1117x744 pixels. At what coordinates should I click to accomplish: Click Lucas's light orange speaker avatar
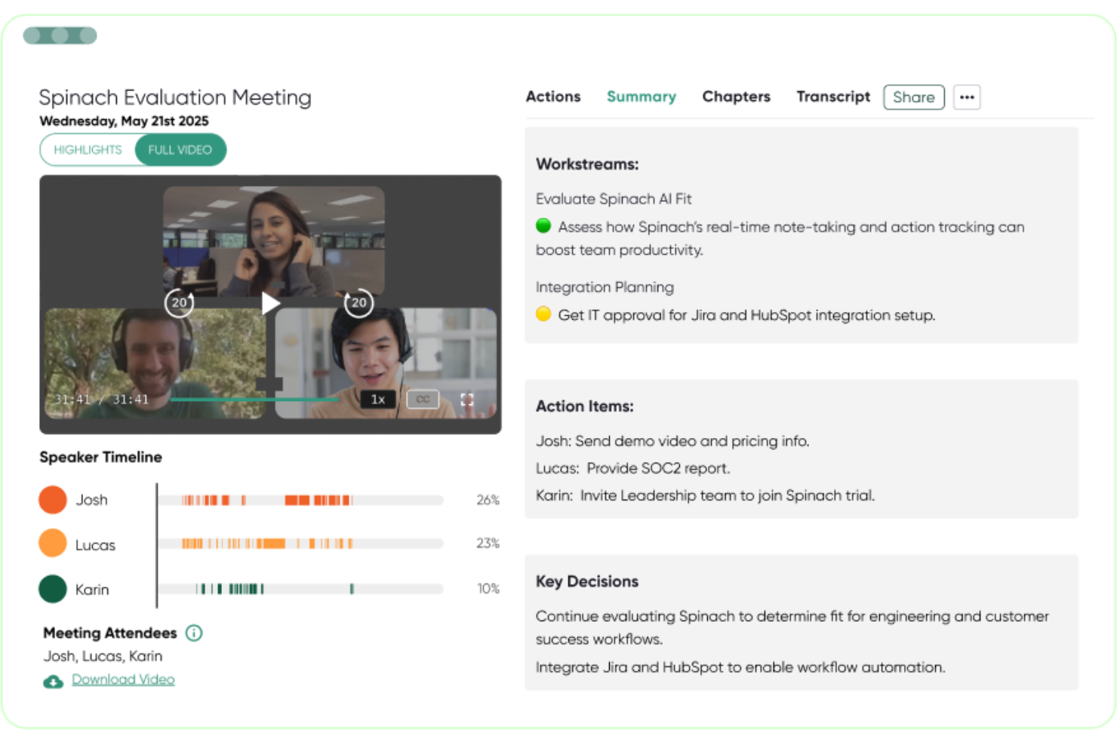click(x=53, y=543)
